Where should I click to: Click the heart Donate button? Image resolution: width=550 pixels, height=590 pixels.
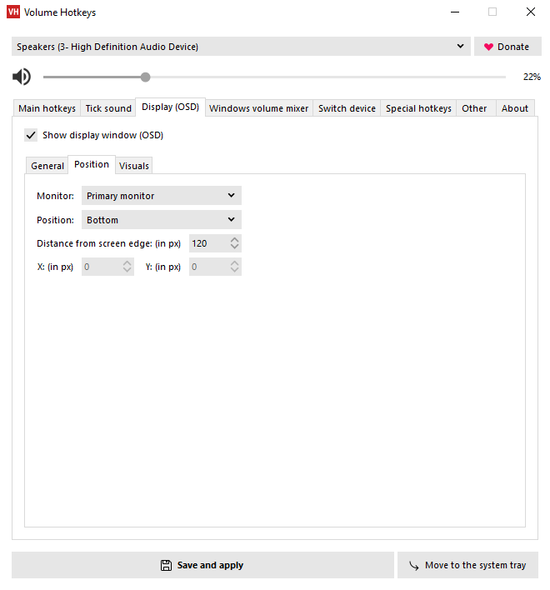point(507,47)
